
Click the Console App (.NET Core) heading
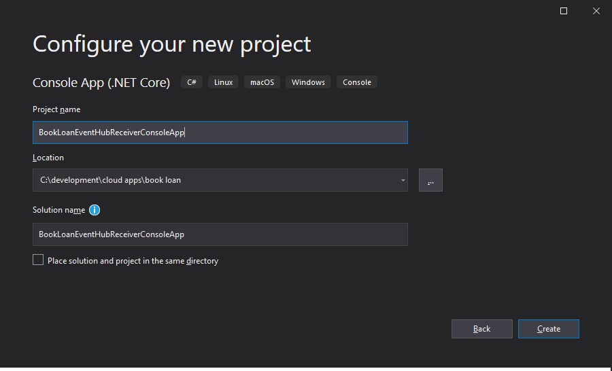pos(101,83)
